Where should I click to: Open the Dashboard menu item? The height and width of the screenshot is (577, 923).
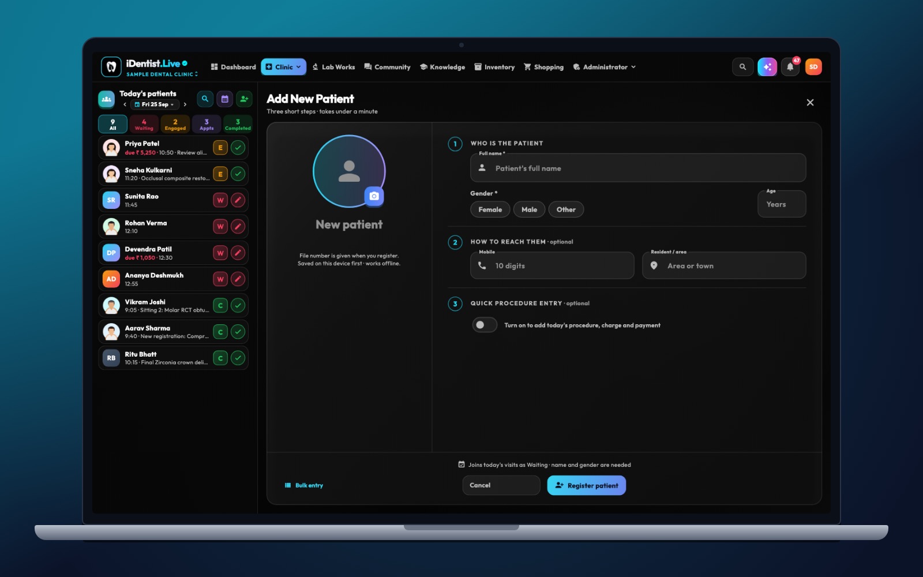click(x=233, y=67)
